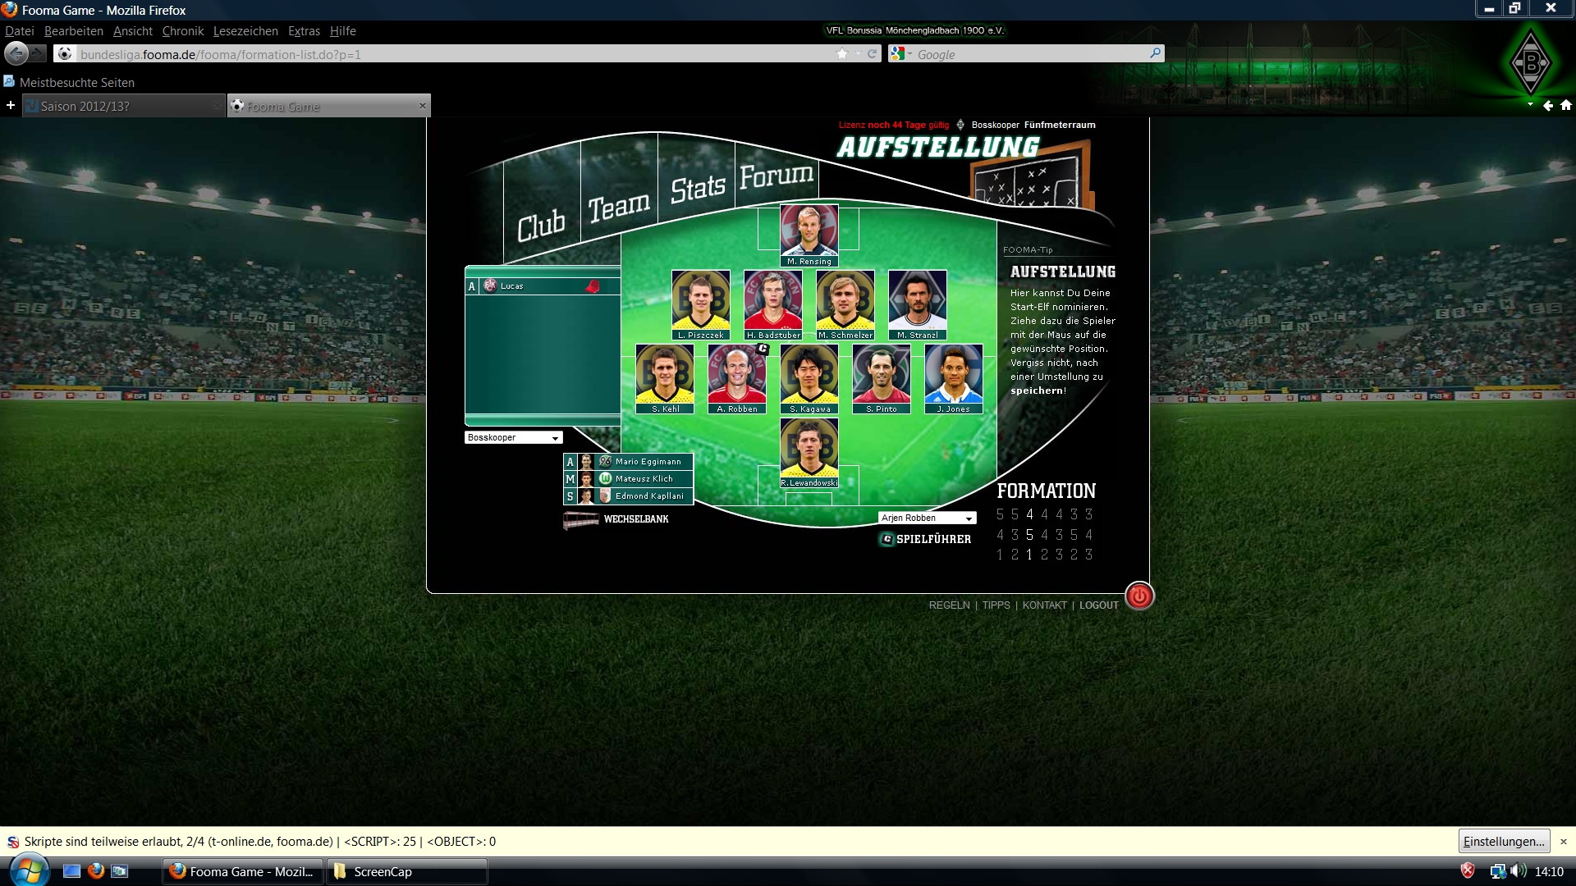Select the rightmost 3-4-3 formation
1576x886 pixels.
1088,534
